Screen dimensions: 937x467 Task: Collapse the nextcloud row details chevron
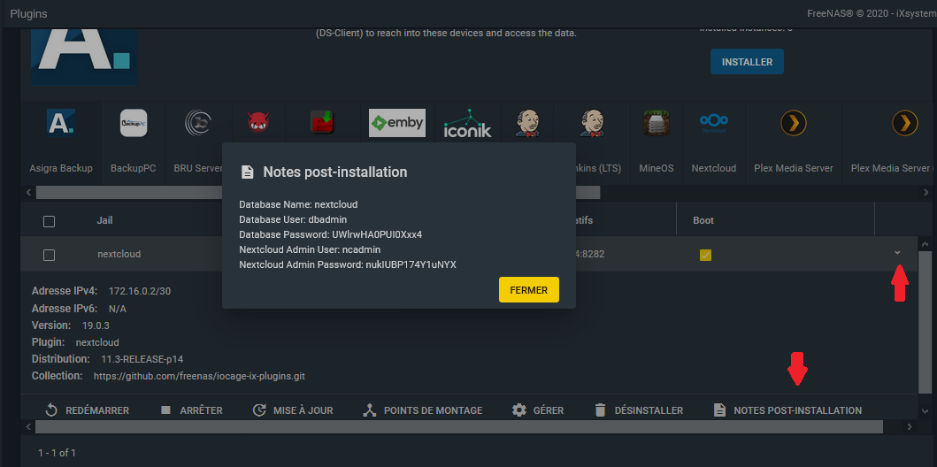(x=897, y=253)
